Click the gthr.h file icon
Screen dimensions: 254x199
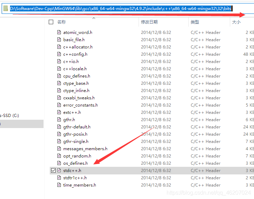tap(59, 119)
